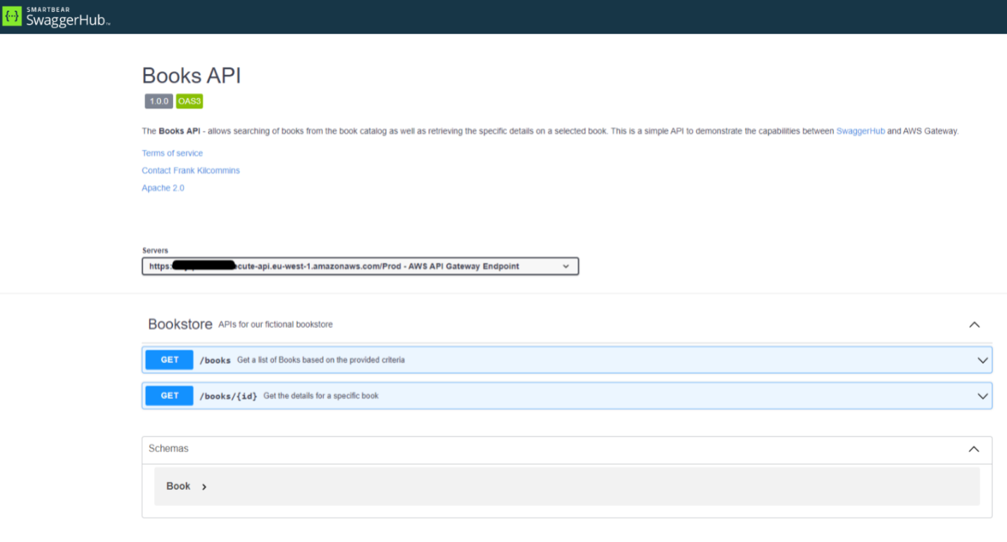Viewport: 1007px width, 542px height.
Task: Click the SwaggerHub logo icon
Action: click(x=12, y=16)
